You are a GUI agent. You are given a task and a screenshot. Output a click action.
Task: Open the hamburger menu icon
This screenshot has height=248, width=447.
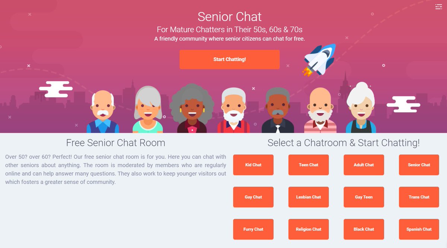(438, 7)
